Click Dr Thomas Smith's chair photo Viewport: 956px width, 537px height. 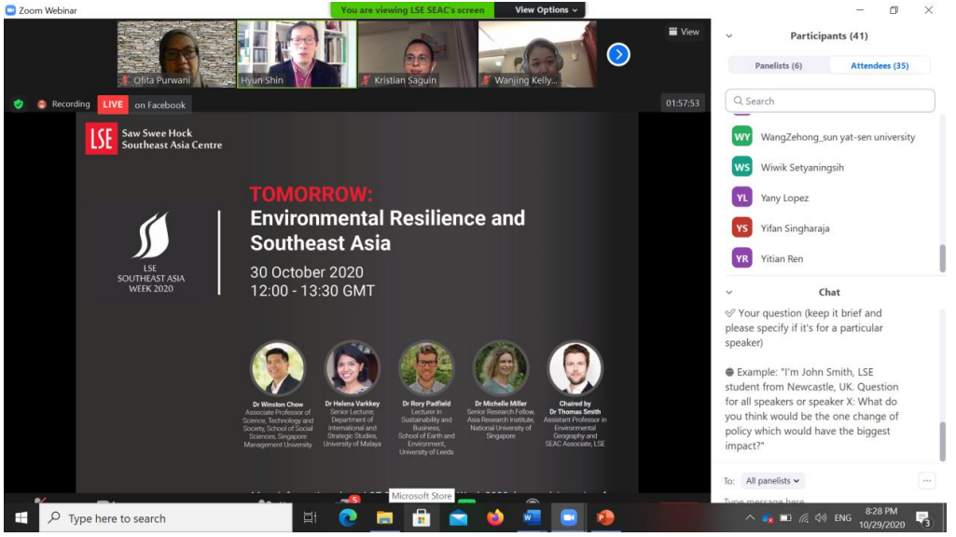click(x=575, y=368)
